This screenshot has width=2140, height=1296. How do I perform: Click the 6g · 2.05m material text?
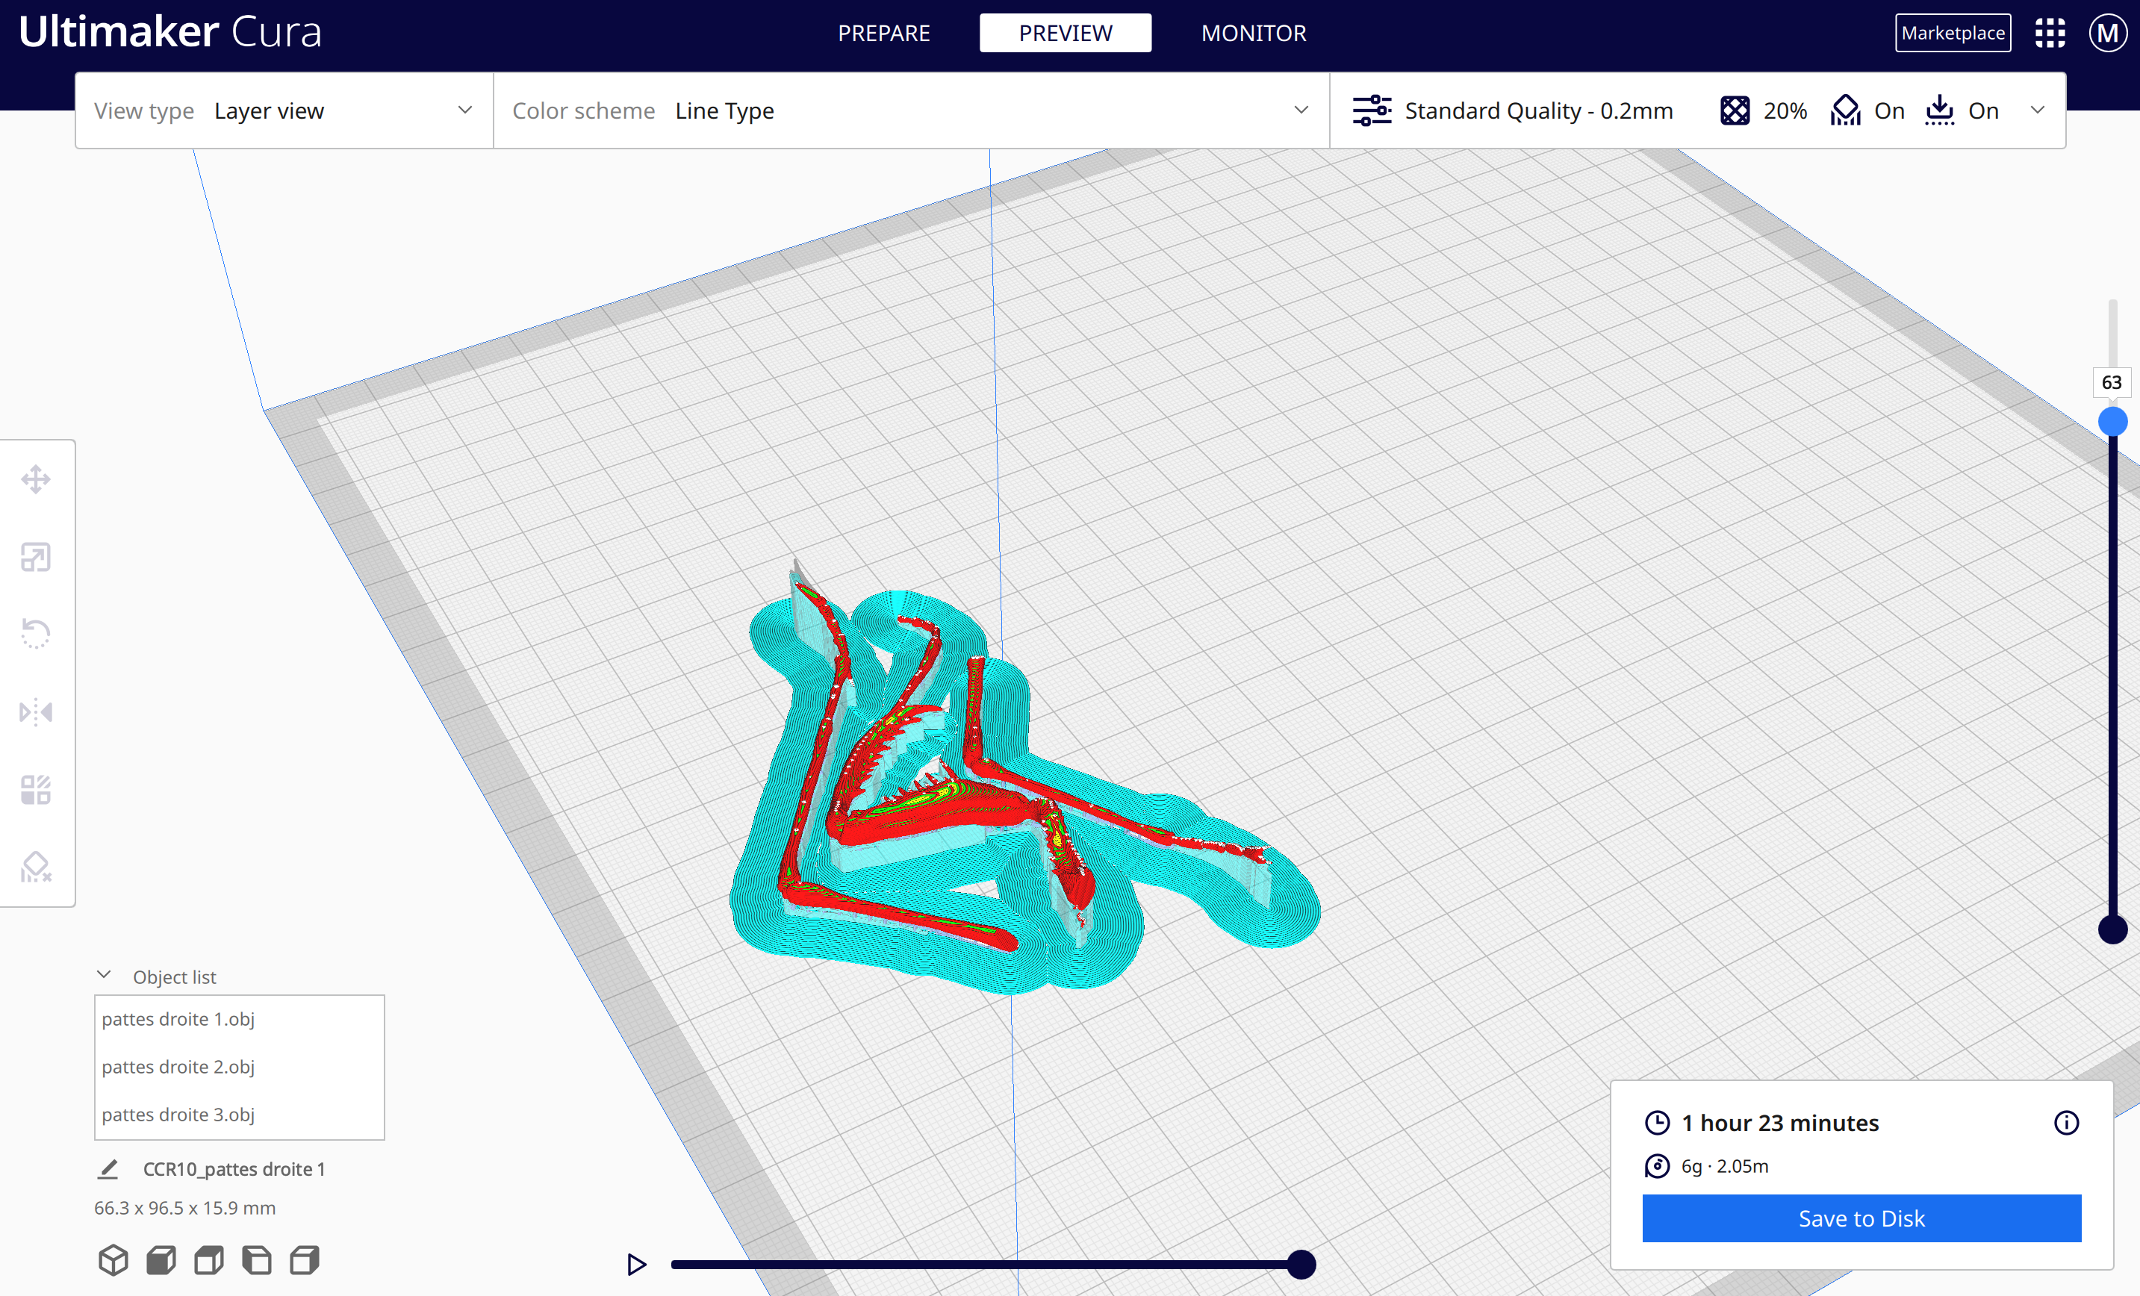pyautogui.click(x=1724, y=1165)
